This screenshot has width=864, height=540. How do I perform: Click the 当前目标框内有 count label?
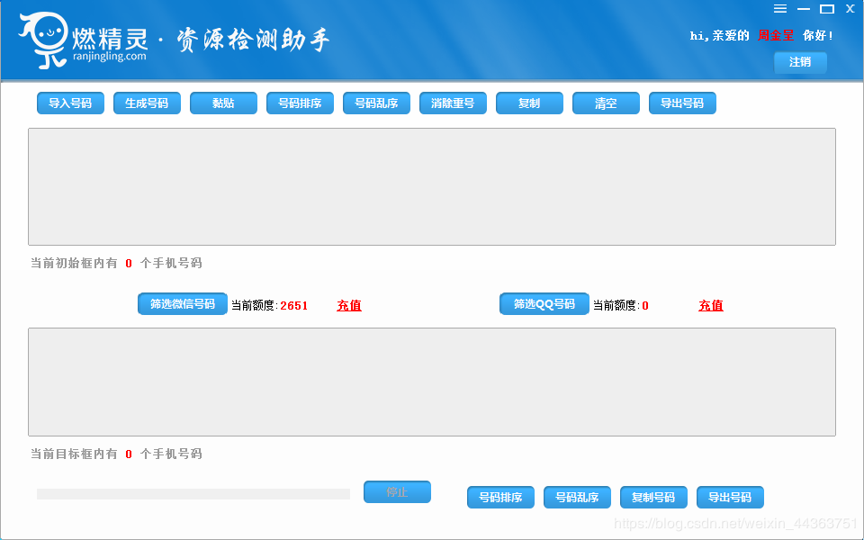point(116,454)
